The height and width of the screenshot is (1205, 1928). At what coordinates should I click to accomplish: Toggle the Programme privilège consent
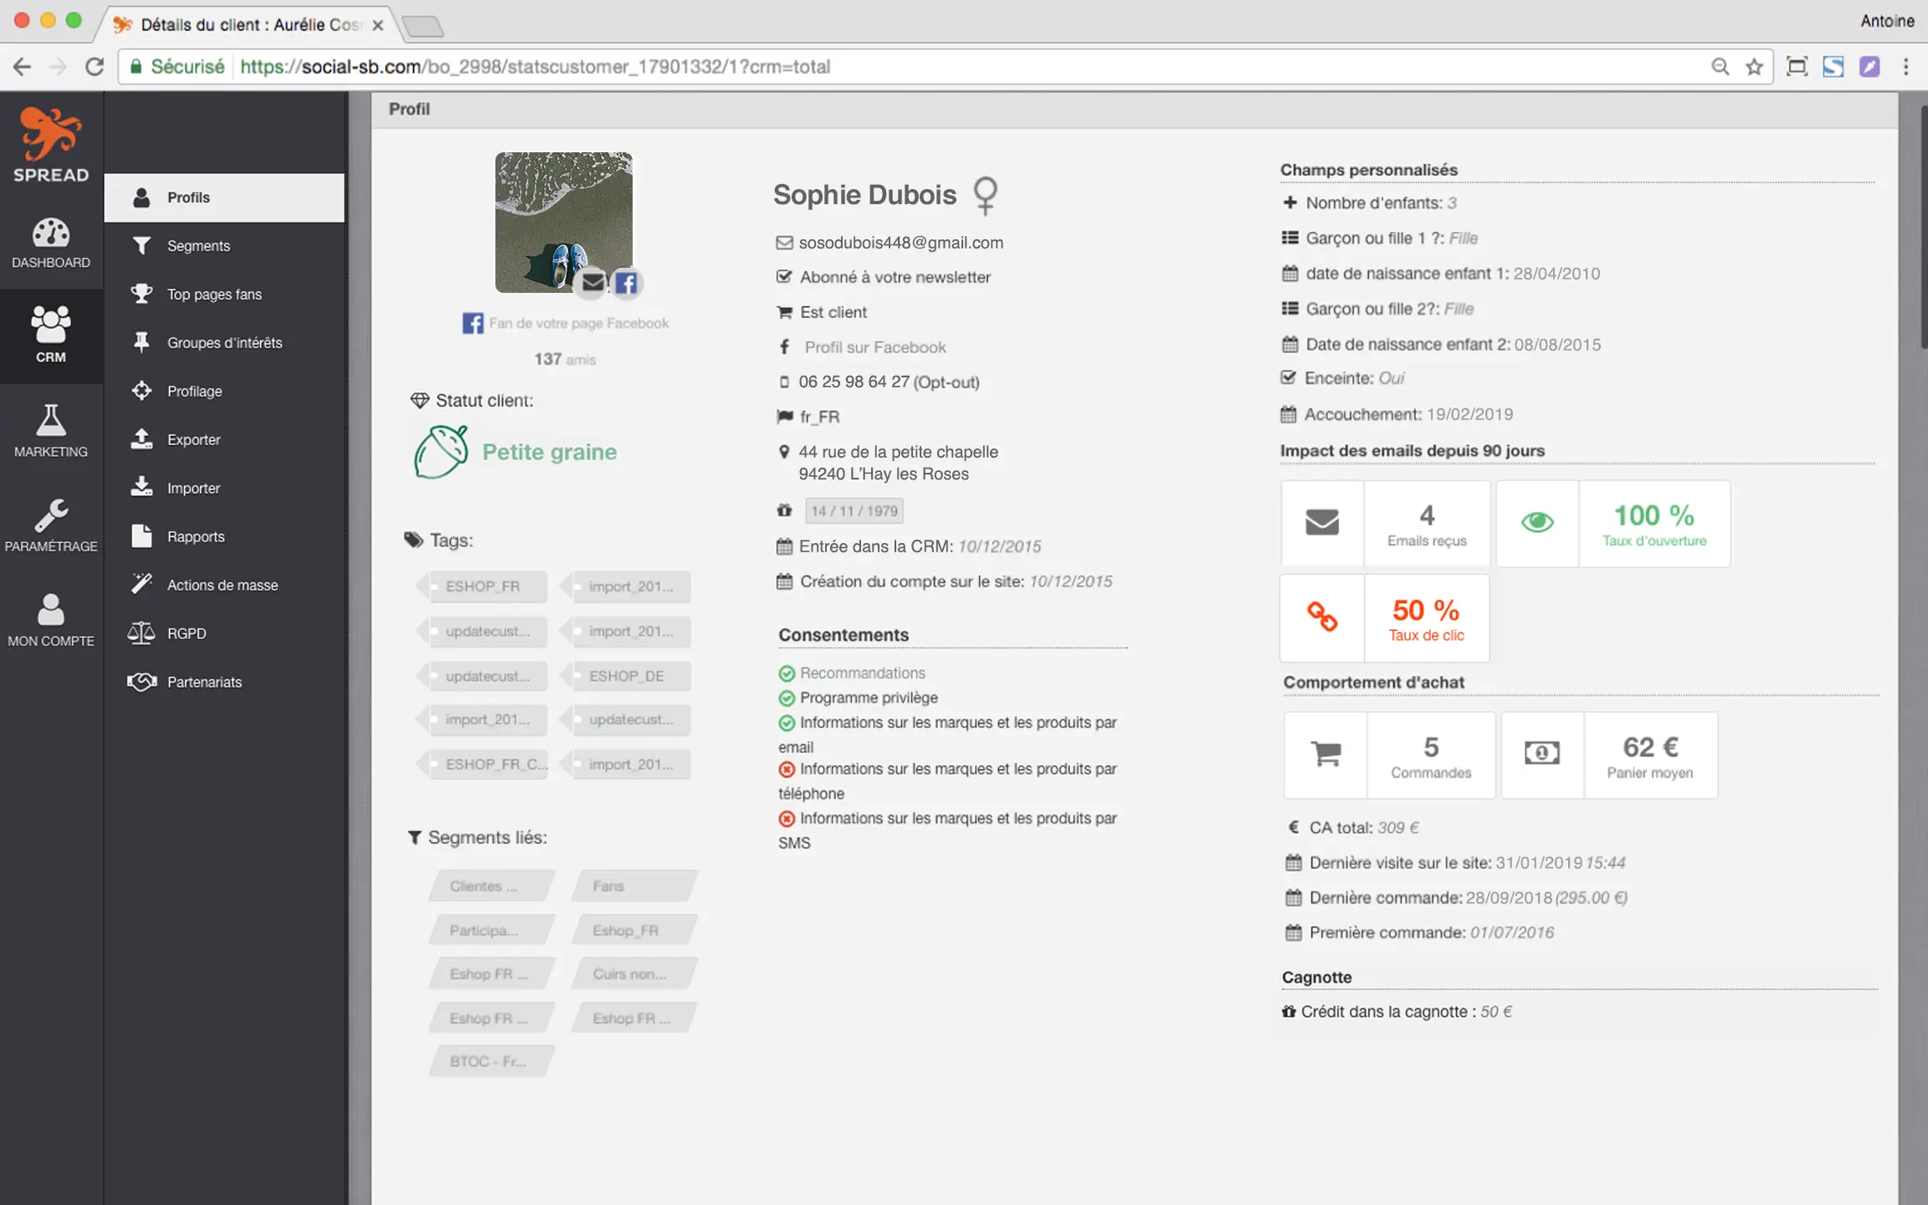click(x=787, y=698)
